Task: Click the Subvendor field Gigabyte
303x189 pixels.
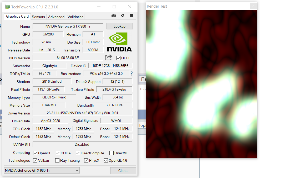Action: (x=50, y=66)
